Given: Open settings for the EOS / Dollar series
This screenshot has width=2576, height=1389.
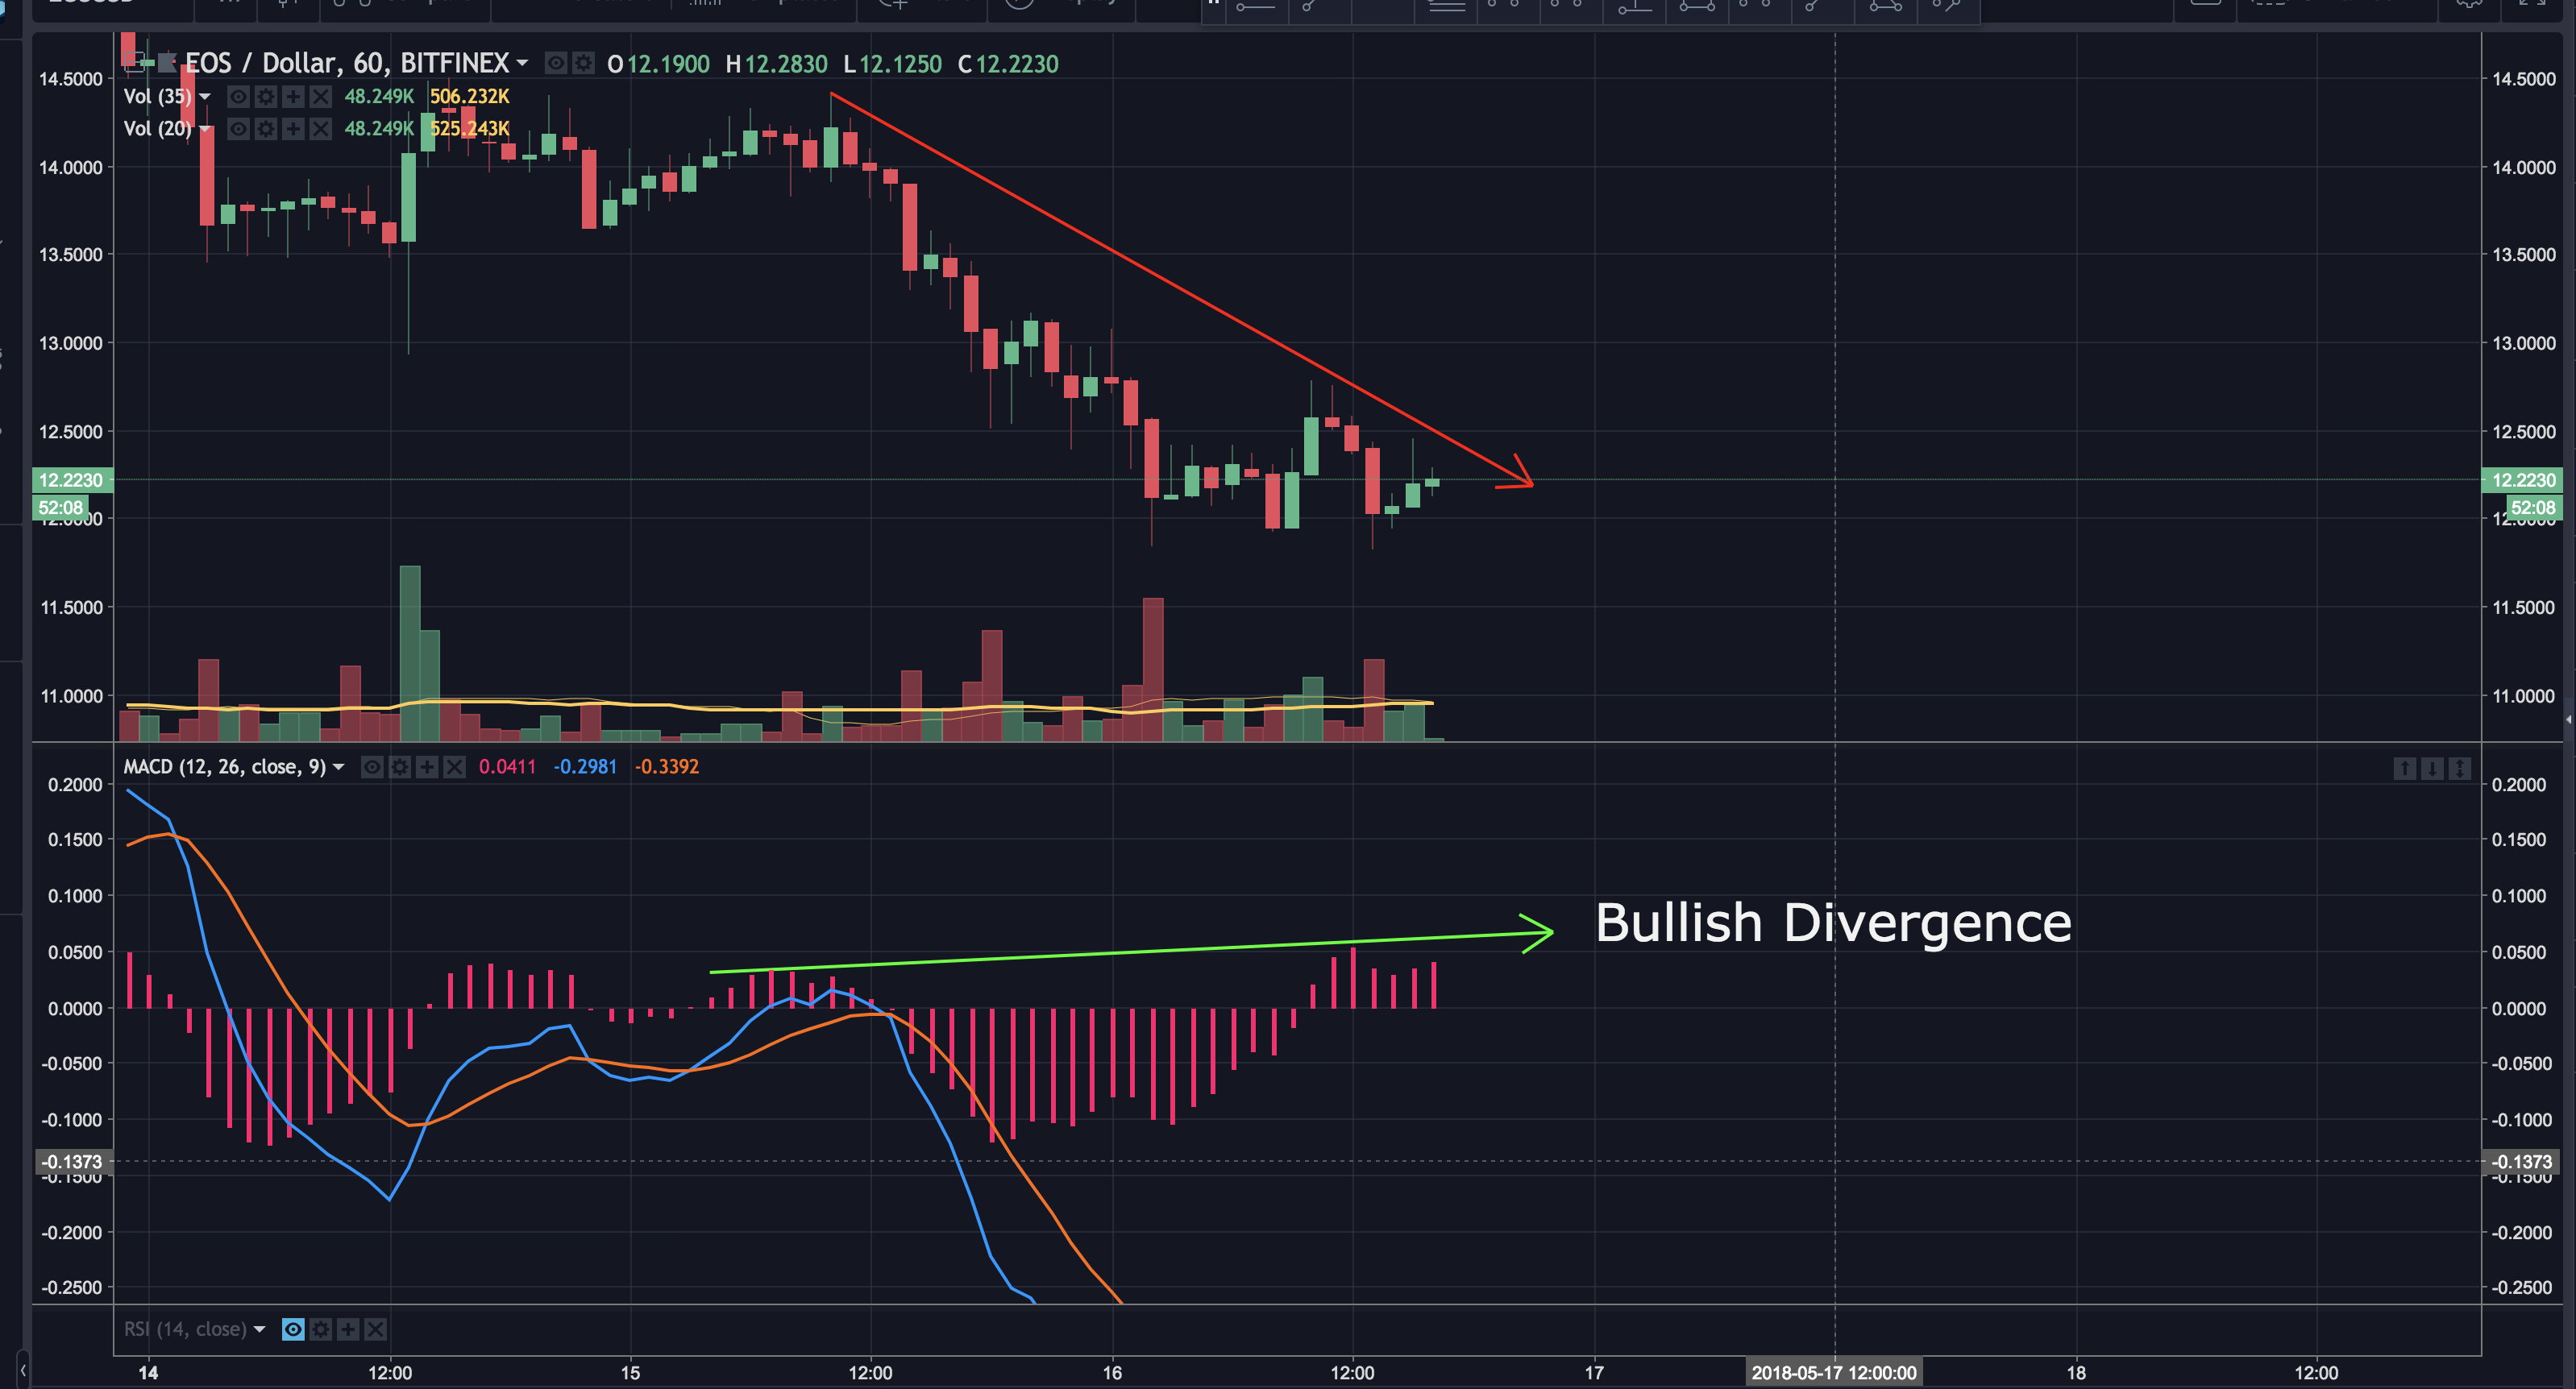Looking at the screenshot, I should pos(583,63).
